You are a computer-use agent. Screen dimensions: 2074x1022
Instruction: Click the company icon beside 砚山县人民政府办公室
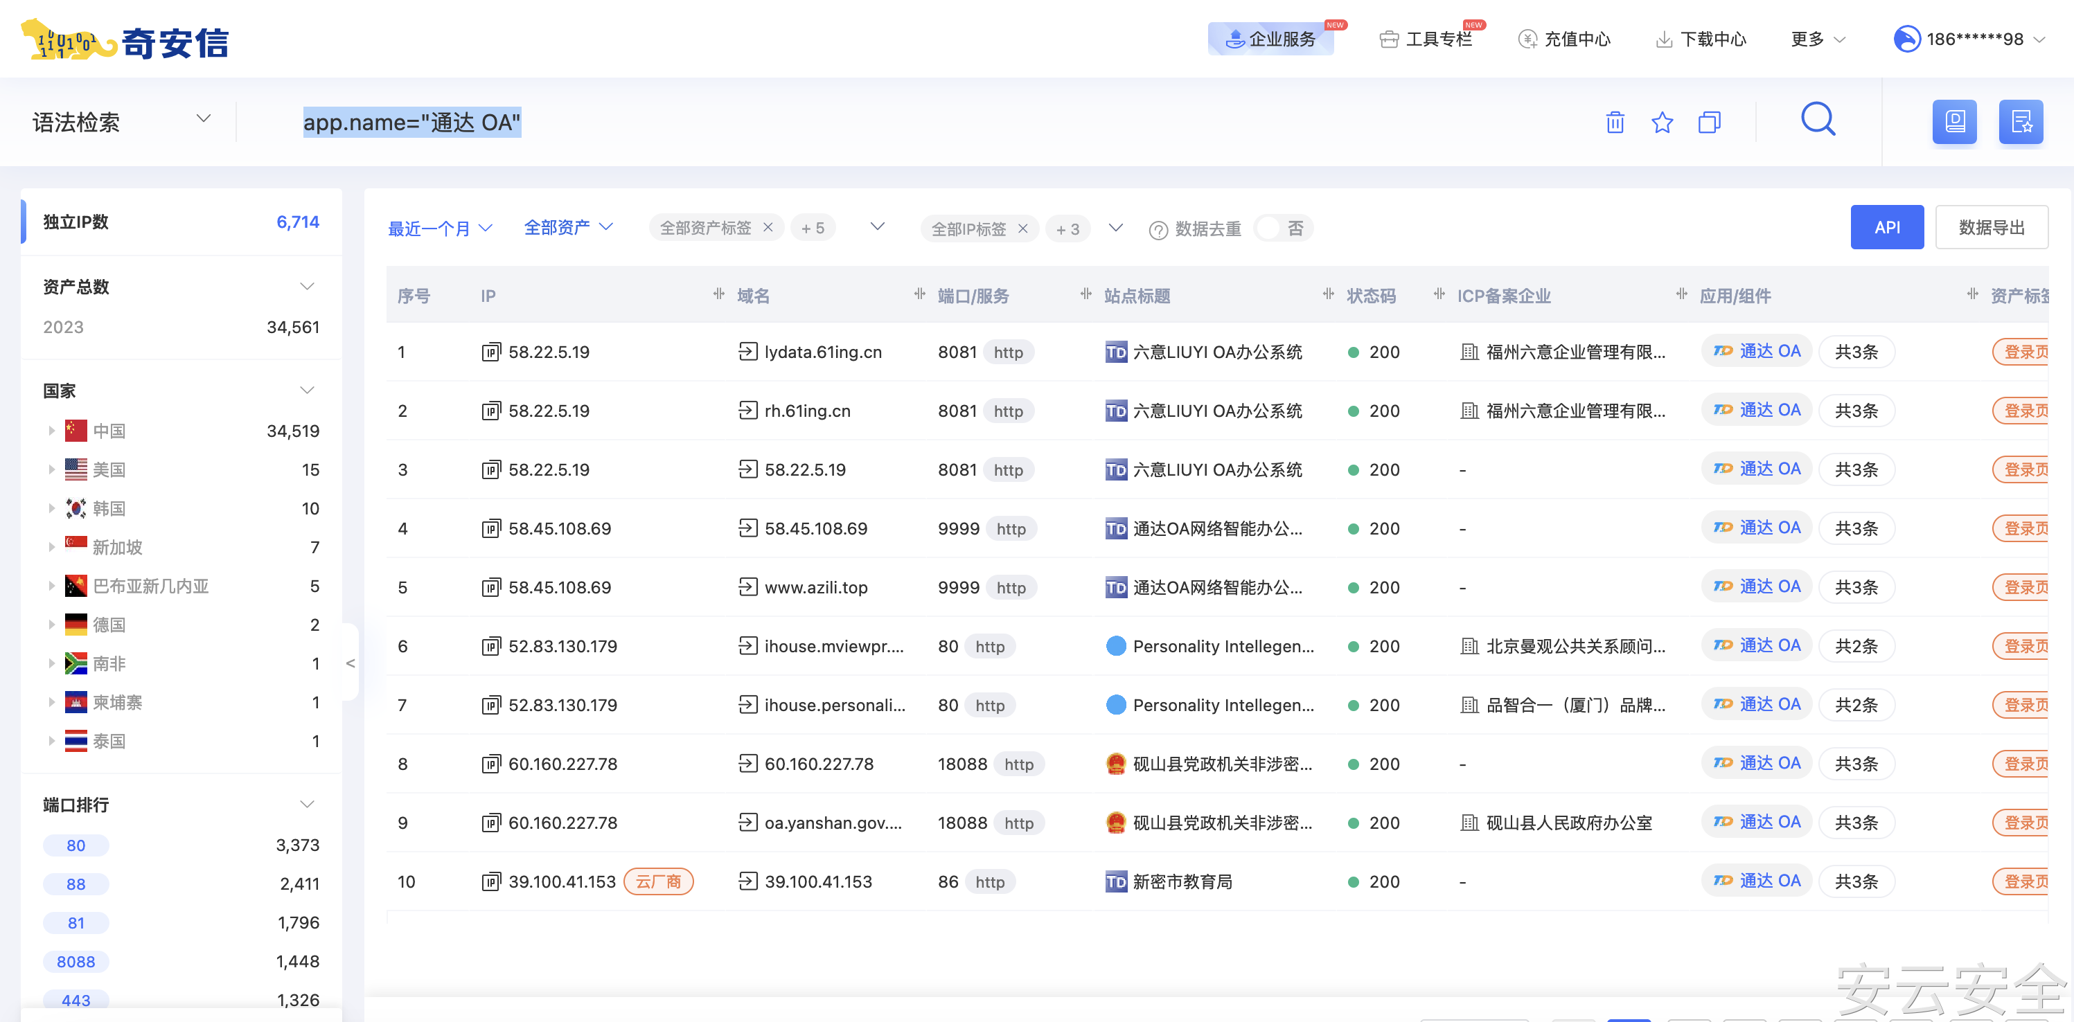pyautogui.click(x=1469, y=823)
